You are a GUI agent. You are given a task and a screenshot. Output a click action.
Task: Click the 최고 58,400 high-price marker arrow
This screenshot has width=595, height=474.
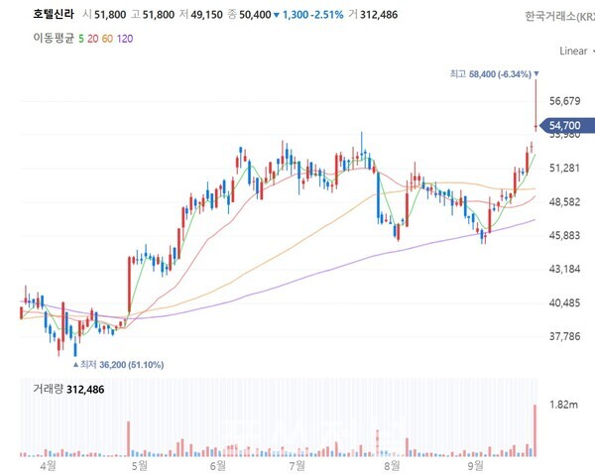tap(536, 73)
